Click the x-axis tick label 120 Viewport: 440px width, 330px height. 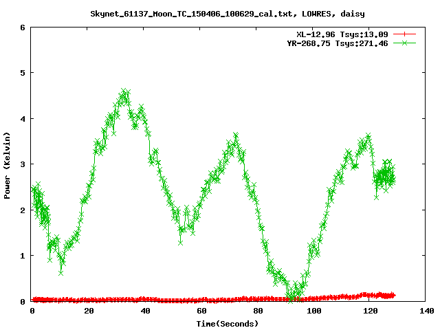tap(371, 311)
